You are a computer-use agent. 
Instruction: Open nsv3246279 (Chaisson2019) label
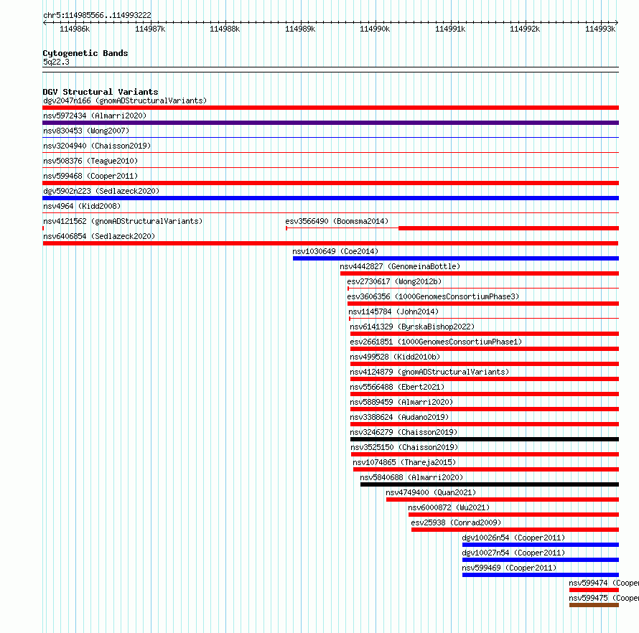[x=404, y=432]
